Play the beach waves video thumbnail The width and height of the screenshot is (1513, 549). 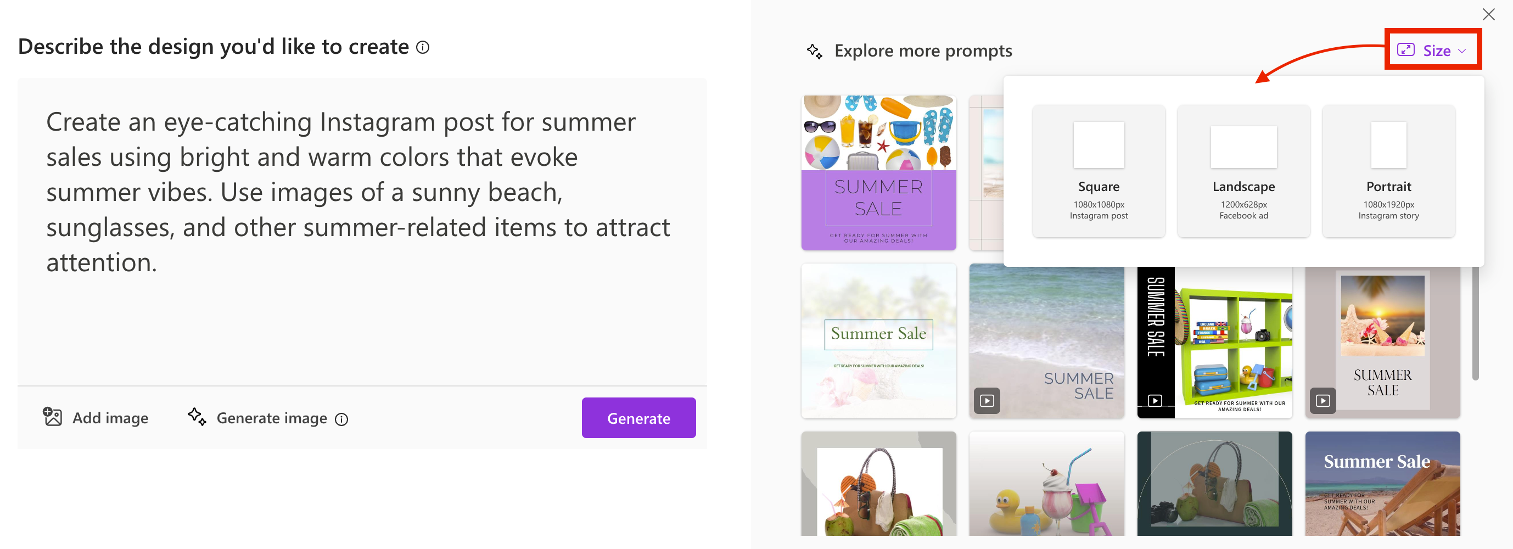click(987, 401)
